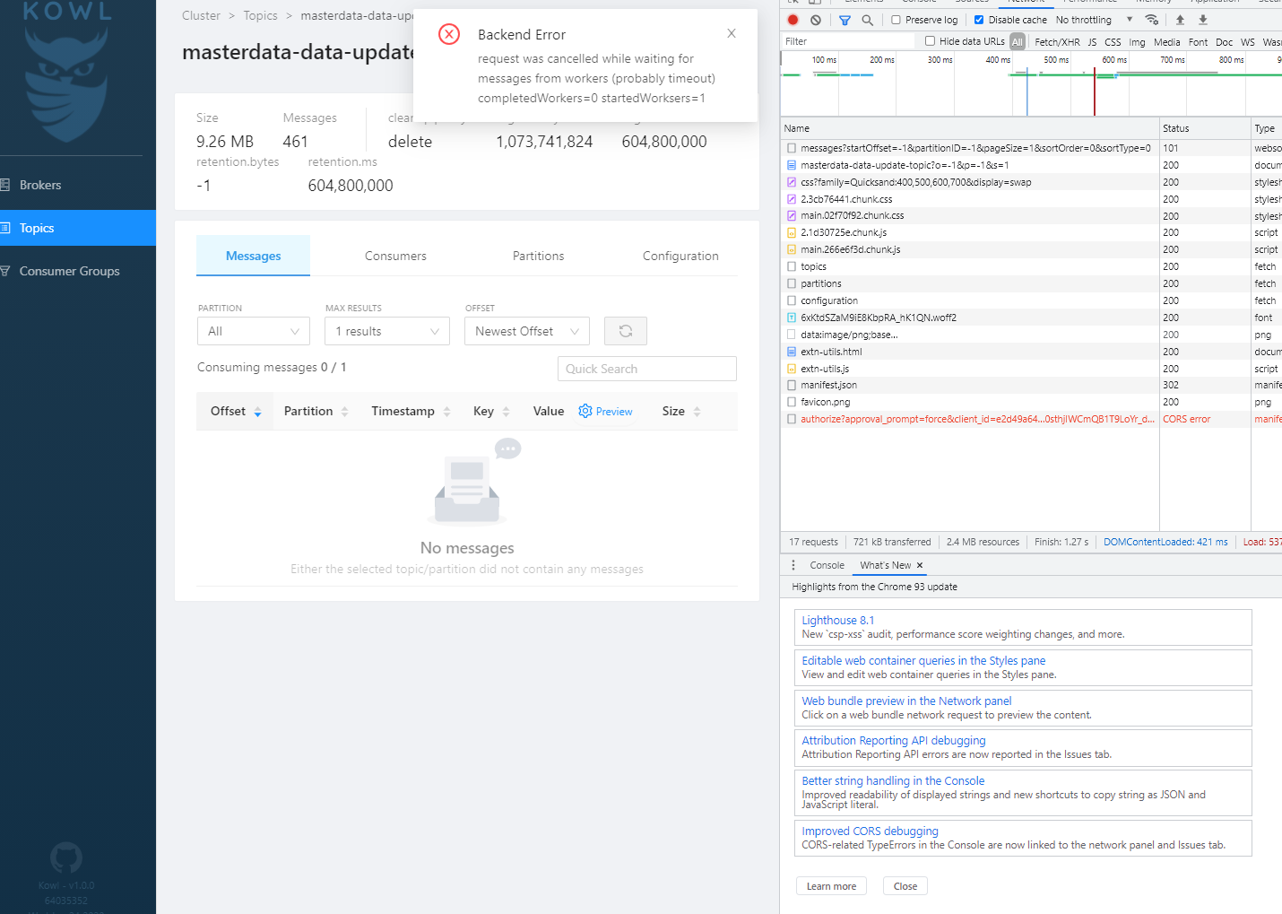Sort by the Key column arrows
1282x914 pixels.
tap(506, 412)
